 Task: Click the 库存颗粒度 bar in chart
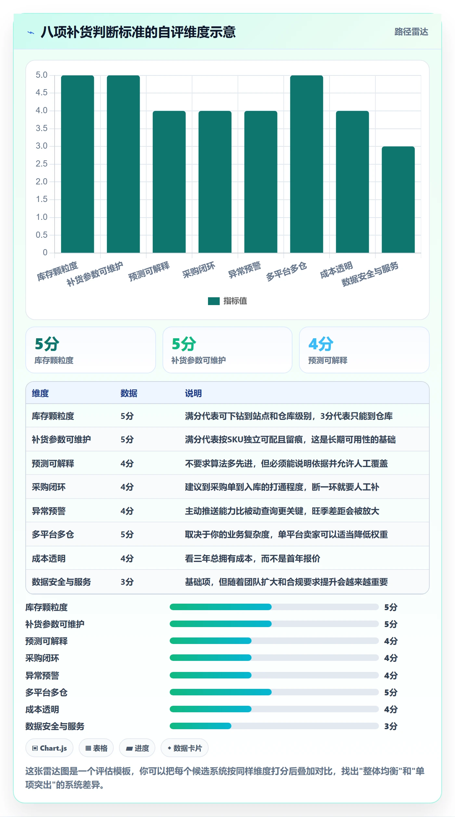[78, 164]
